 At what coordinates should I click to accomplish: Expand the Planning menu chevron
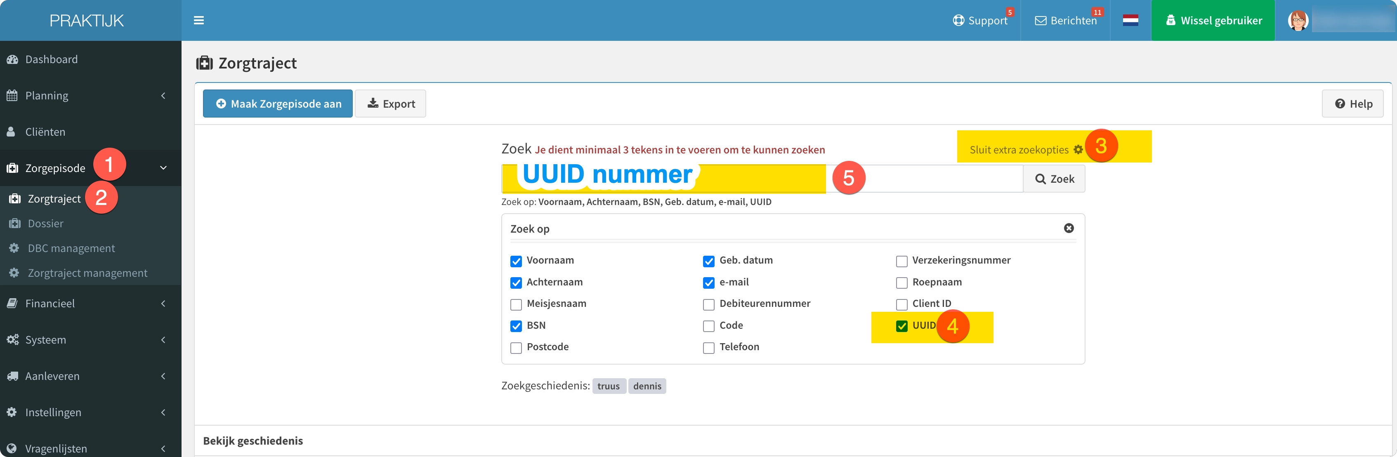pyautogui.click(x=163, y=95)
